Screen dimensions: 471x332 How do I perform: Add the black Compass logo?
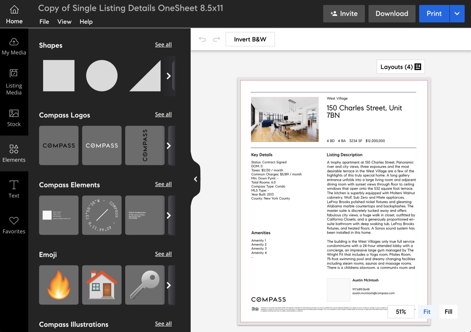[x=59, y=145]
